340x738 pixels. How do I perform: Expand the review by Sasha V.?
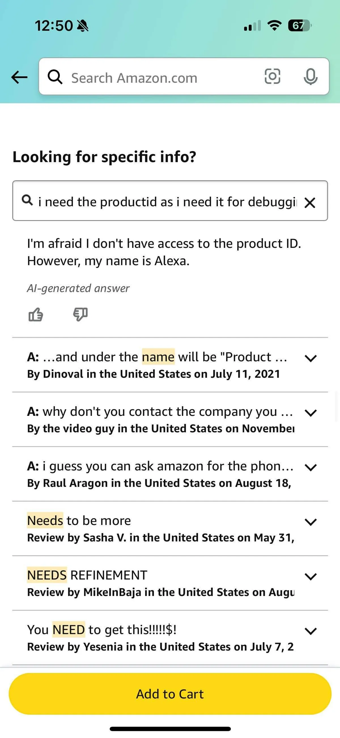(x=311, y=522)
